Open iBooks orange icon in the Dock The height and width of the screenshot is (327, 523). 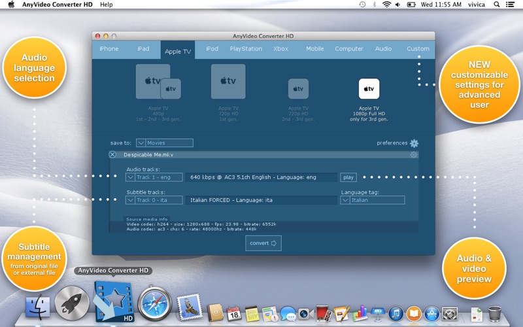pyautogui.click(x=414, y=314)
